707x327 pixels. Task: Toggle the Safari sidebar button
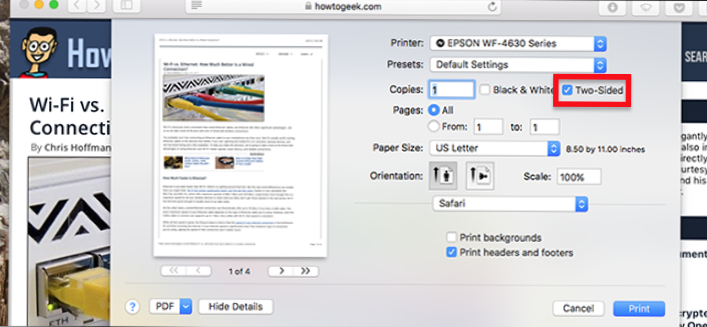126,6
